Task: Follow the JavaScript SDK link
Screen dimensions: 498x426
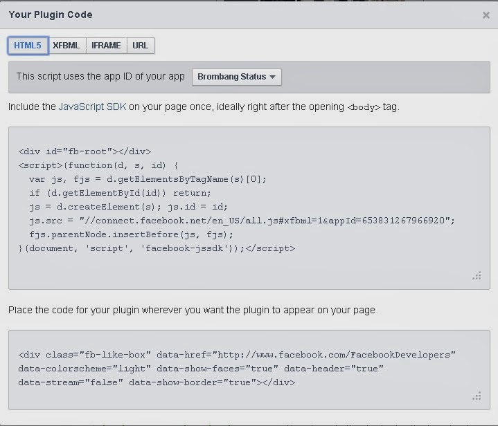Action: tap(92, 106)
